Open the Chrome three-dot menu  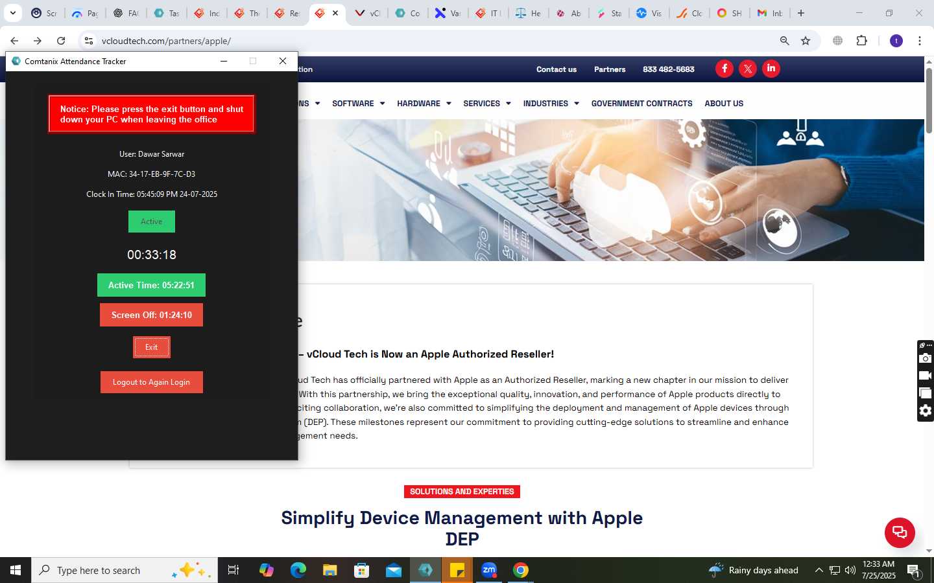point(920,41)
